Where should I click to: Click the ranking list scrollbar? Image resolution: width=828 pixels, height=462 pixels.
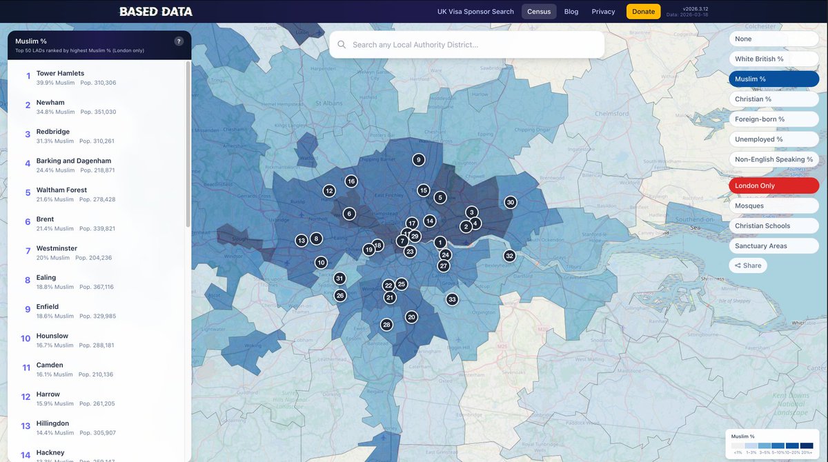[x=187, y=145]
